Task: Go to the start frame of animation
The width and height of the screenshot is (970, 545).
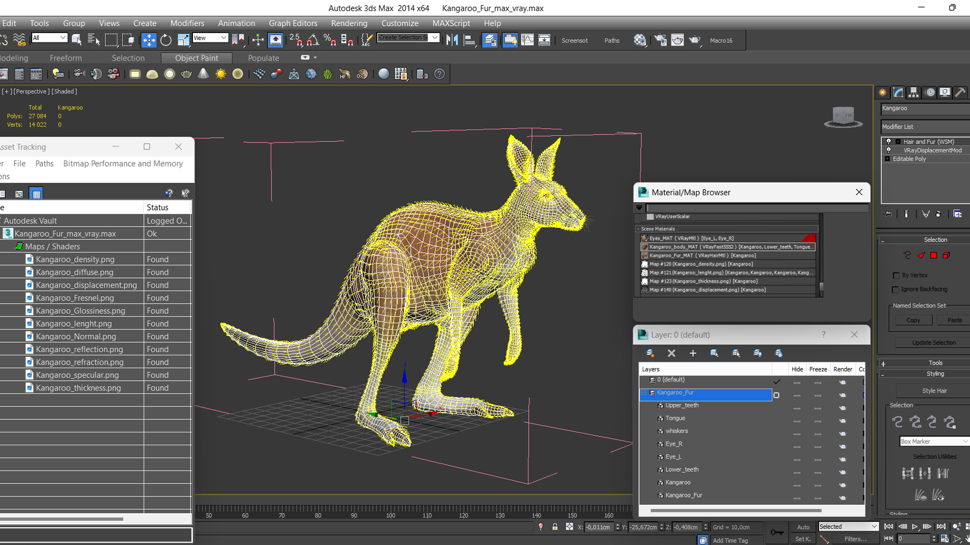Action: click(x=889, y=527)
